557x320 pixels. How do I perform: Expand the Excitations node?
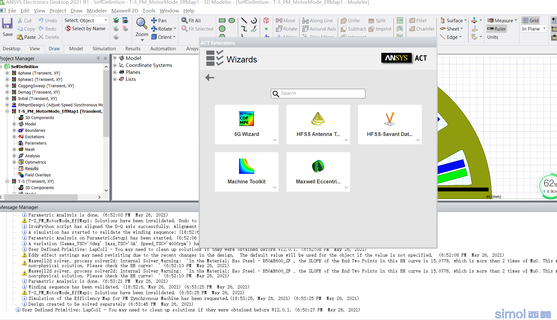coord(14,137)
